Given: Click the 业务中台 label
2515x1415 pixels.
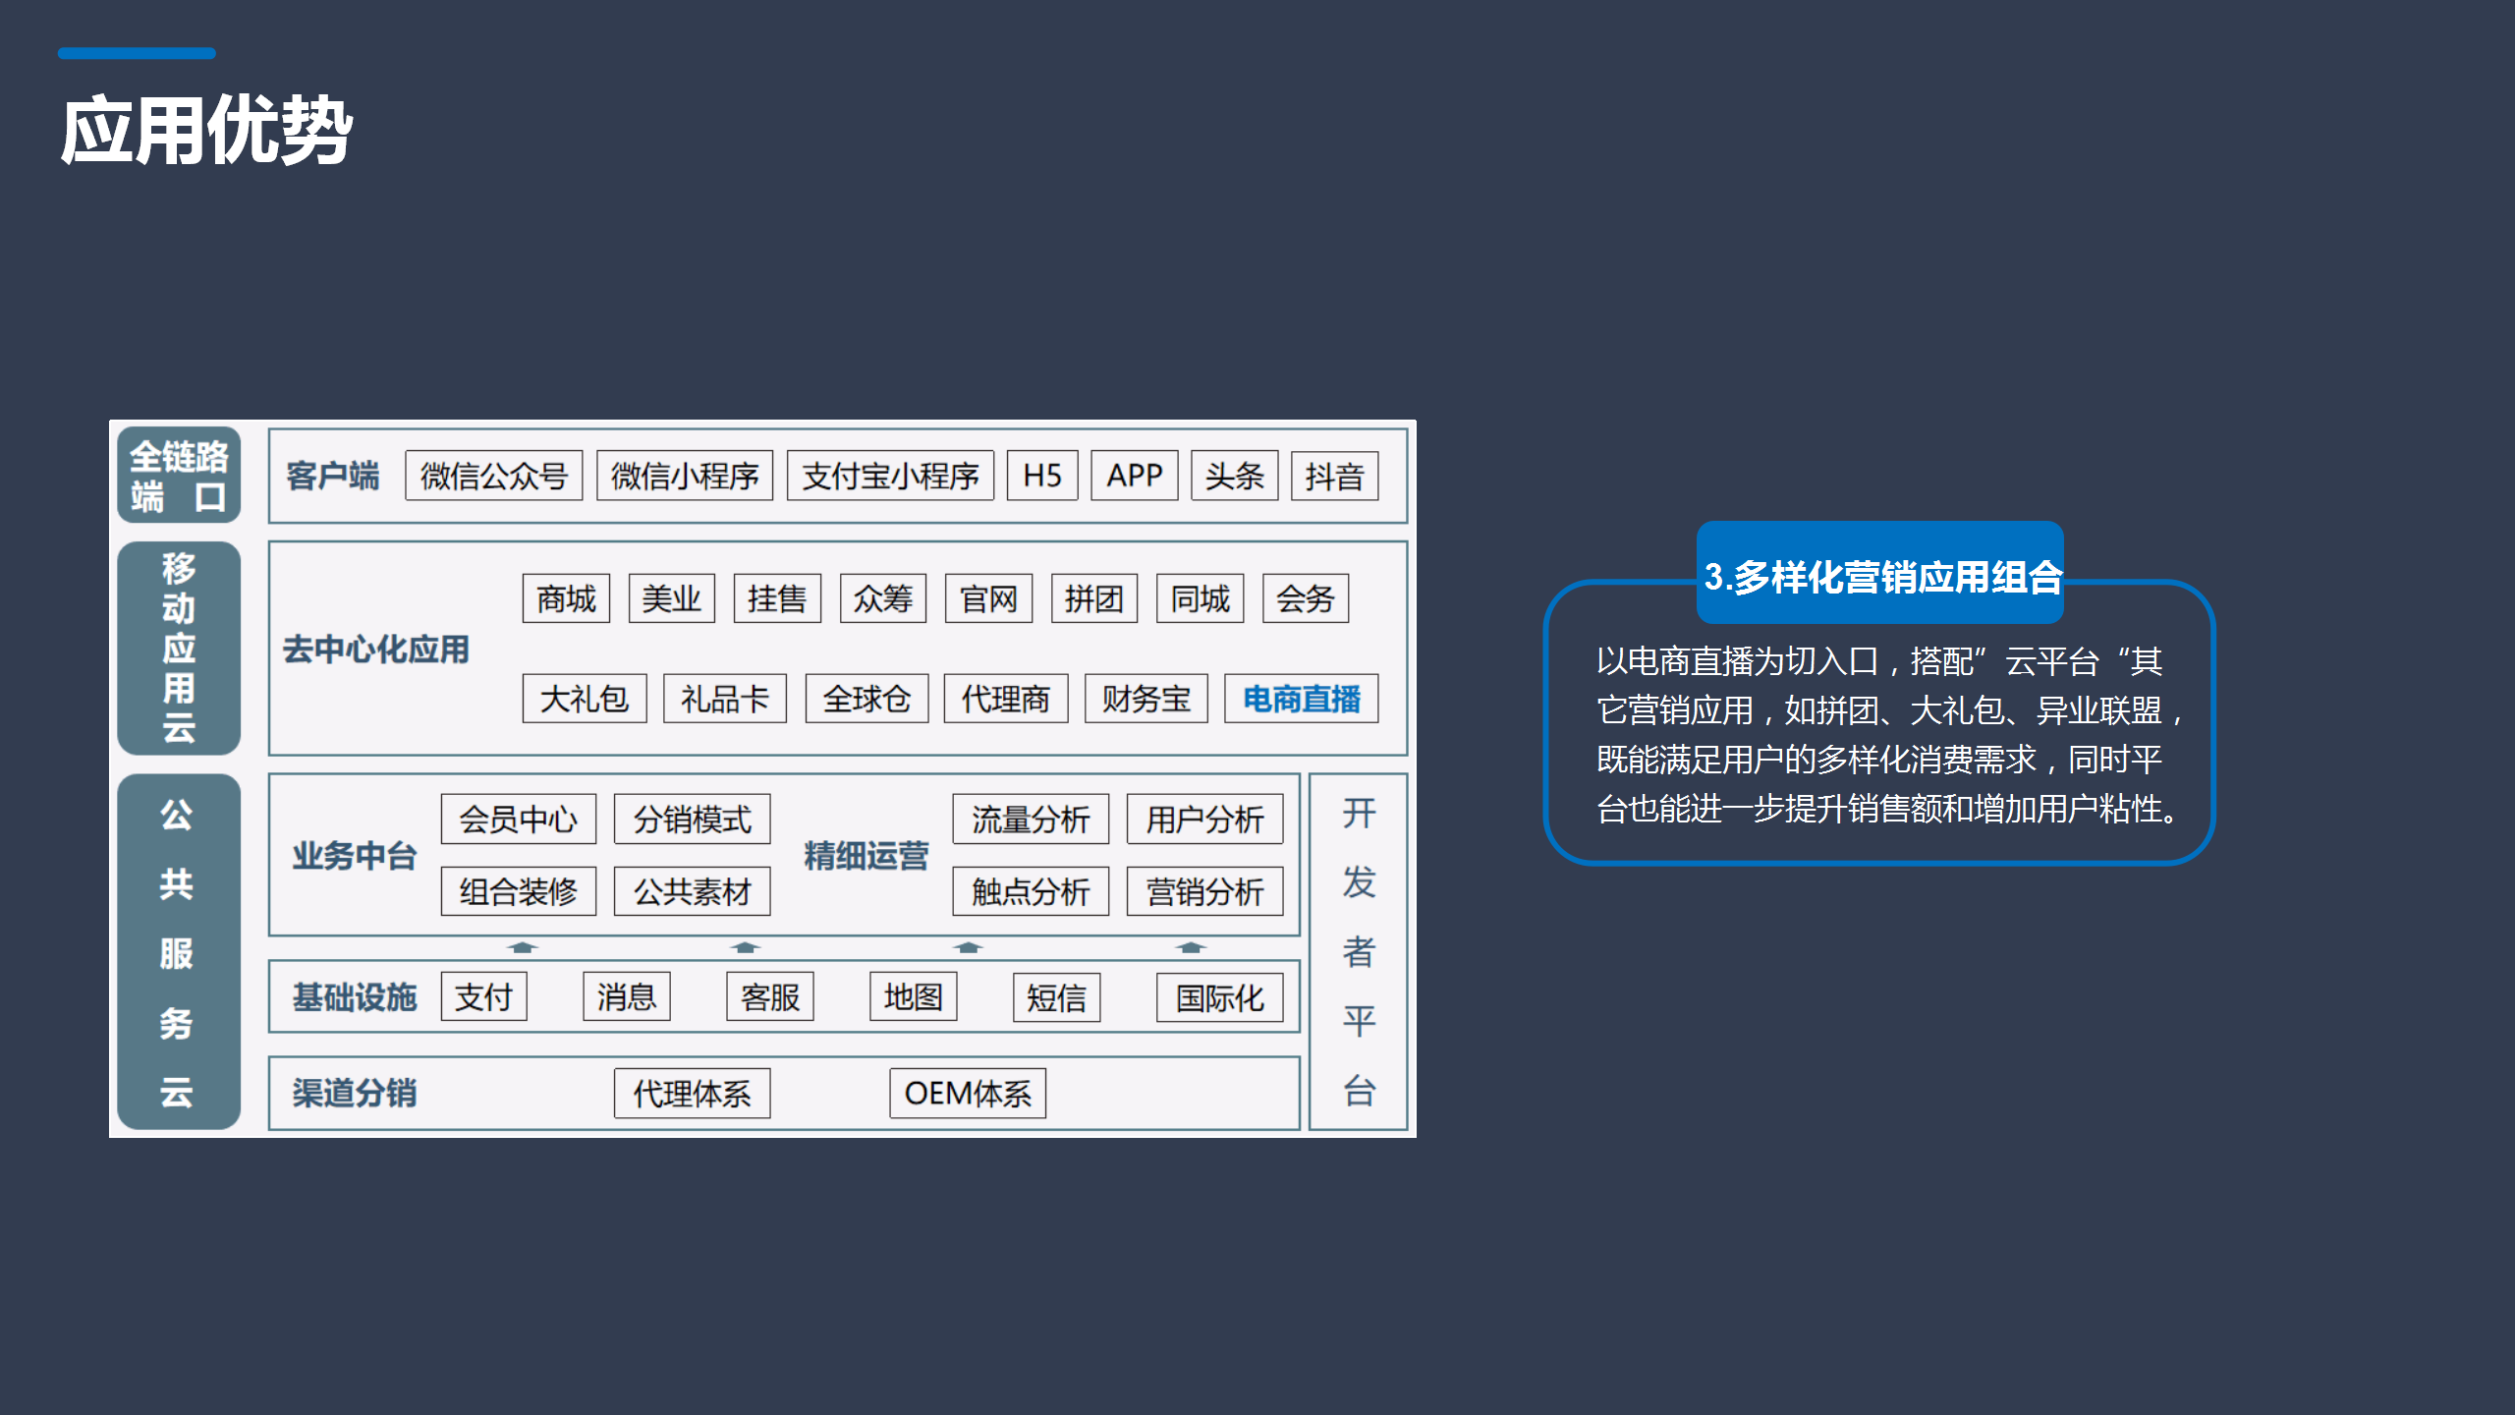Looking at the screenshot, I should pyautogui.click(x=354, y=855).
